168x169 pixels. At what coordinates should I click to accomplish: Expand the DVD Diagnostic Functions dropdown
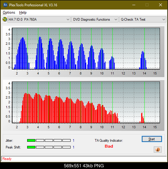point(95,20)
